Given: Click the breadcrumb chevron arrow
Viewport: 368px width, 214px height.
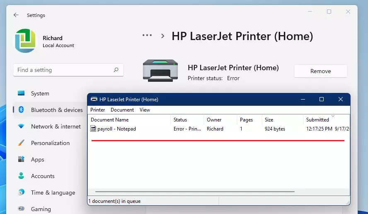Looking at the screenshot, I should click(162, 36).
